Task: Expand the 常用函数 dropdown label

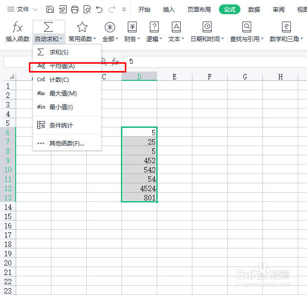Action: point(82,39)
